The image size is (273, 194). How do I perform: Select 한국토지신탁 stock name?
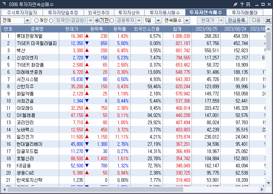tap(30, 180)
